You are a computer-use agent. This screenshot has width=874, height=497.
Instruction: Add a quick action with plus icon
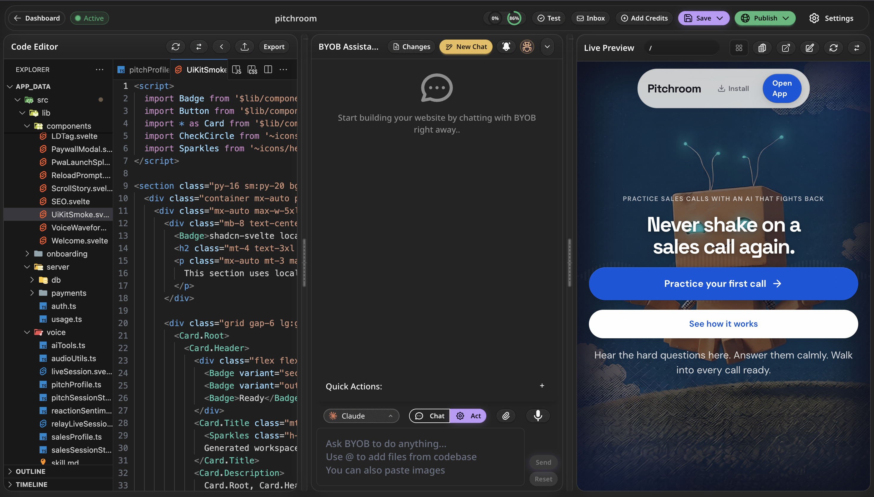542,386
